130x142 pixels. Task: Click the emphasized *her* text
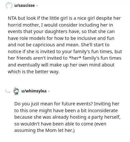pyautogui.click(x=75, y=58)
